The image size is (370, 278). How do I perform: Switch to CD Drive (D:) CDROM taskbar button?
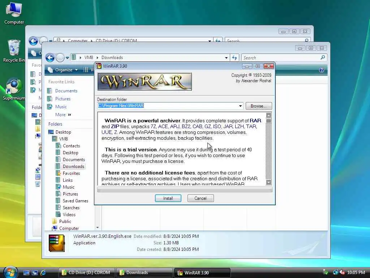86,273
